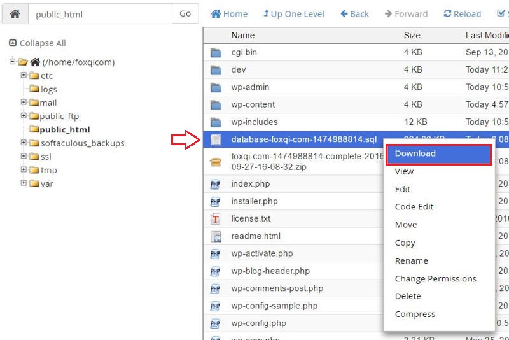Screen dimensions: 509x340
Task: Click the wp-includes folder icon
Action: pyautogui.click(x=216, y=122)
